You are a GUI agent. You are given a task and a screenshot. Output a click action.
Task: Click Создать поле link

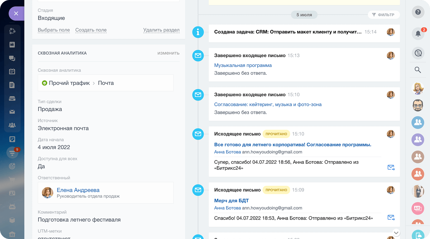click(91, 30)
